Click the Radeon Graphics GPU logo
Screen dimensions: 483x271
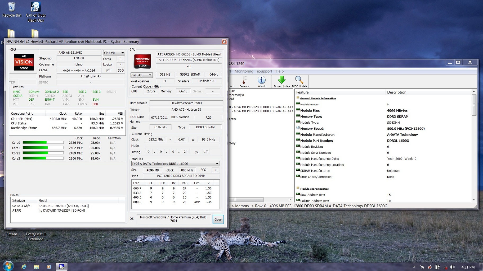(x=142, y=61)
